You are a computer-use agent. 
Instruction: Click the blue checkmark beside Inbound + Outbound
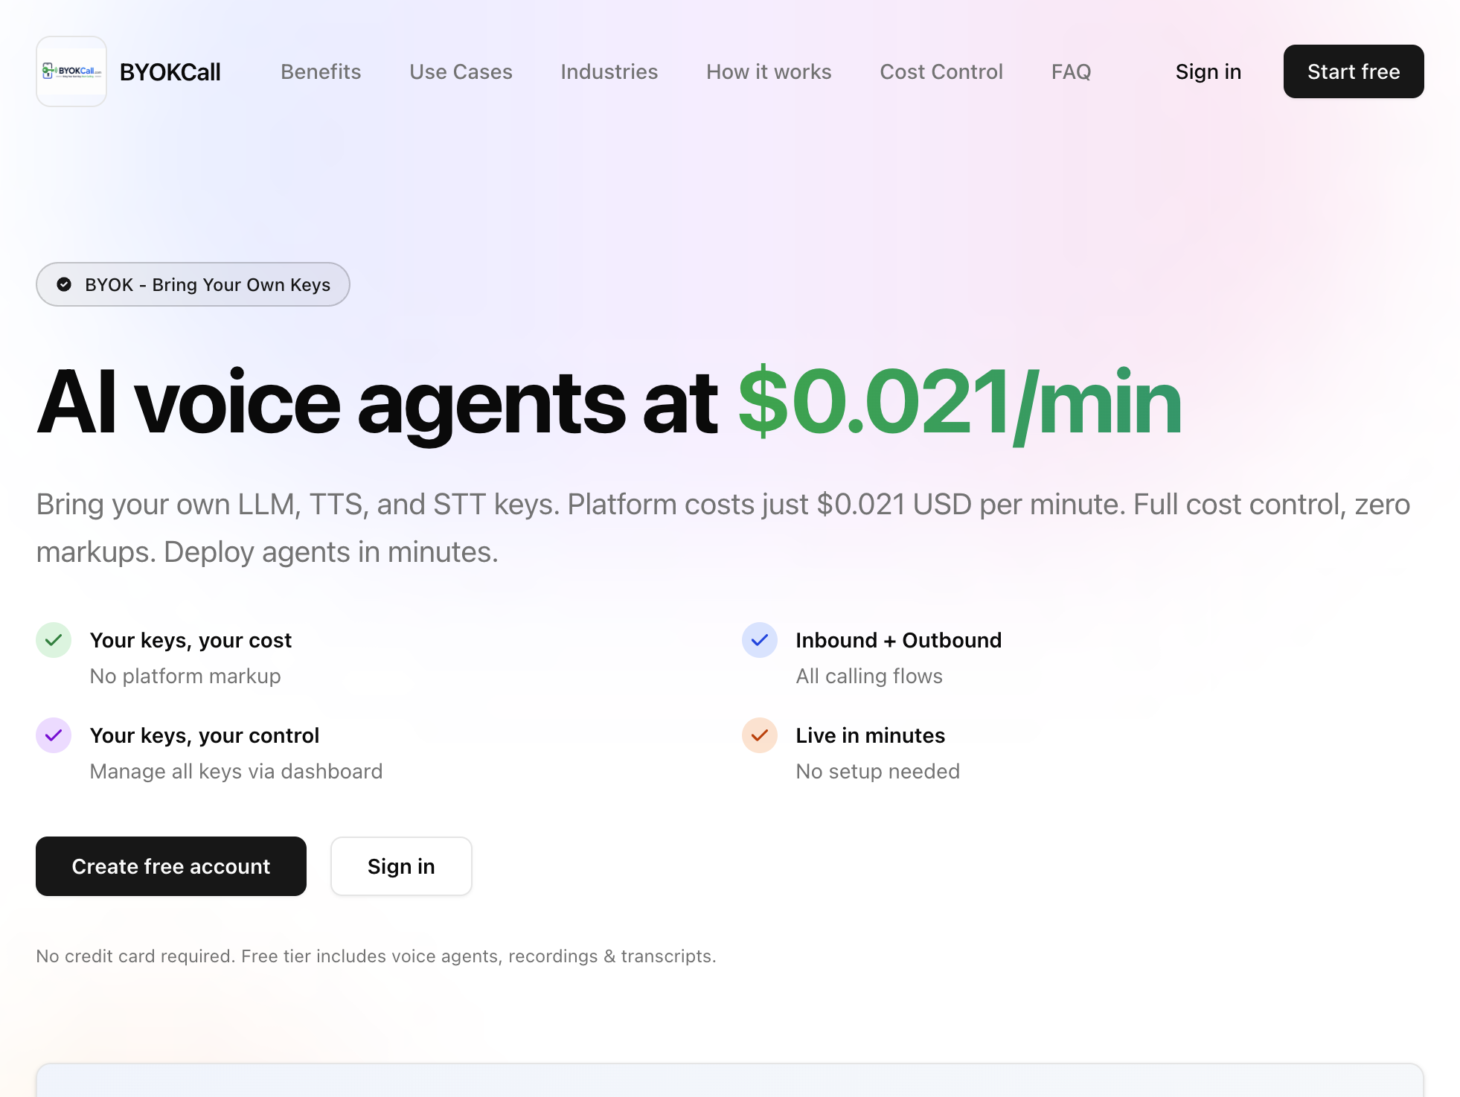pos(760,640)
